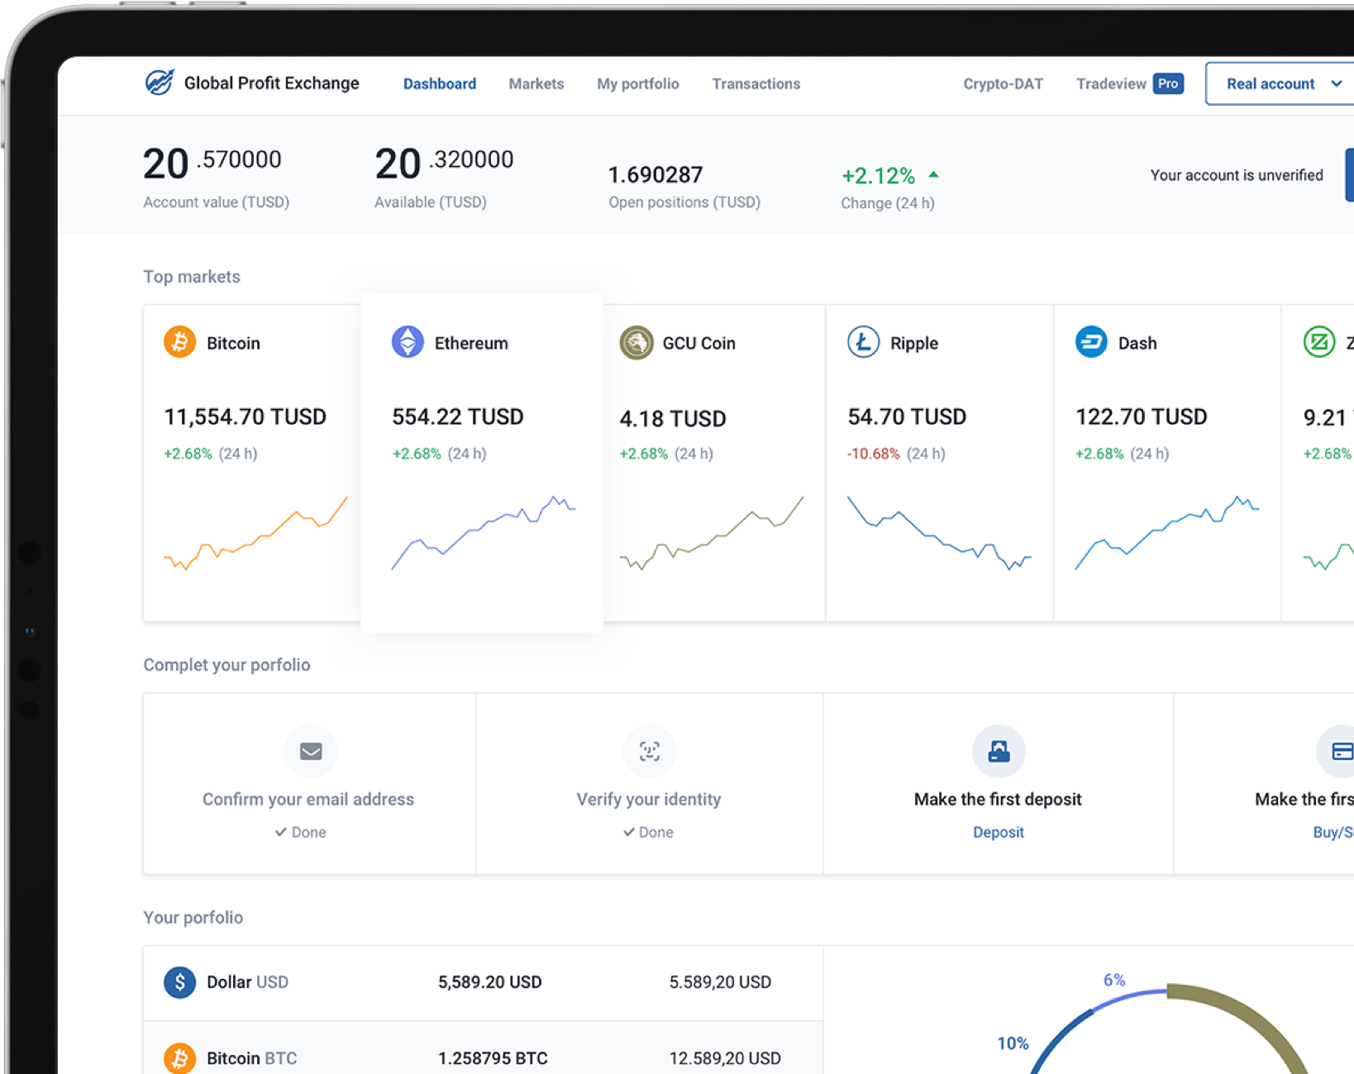Viewport: 1354px width, 1074px height.
Task: Click the Your porfolio section heading
Action: click(193, 918)
